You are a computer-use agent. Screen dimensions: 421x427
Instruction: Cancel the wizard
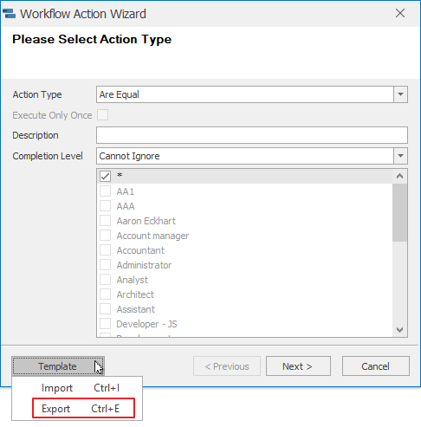pyautogui.click(x=376, y=366)
